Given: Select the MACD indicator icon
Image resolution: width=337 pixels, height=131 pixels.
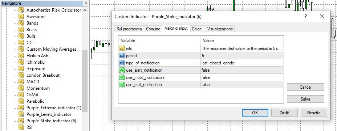Looking at the screenshot, I should pyautogui.click(x=21, y=81).
